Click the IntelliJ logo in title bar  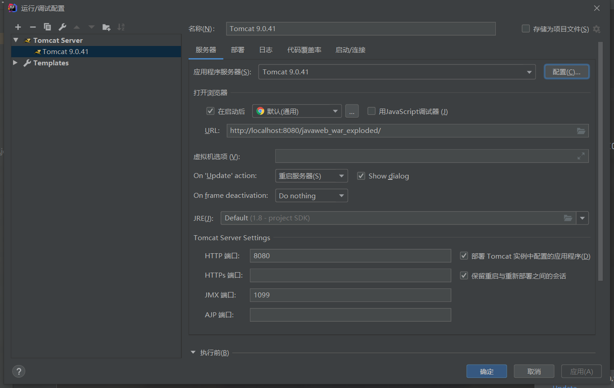tap(13, 8)
